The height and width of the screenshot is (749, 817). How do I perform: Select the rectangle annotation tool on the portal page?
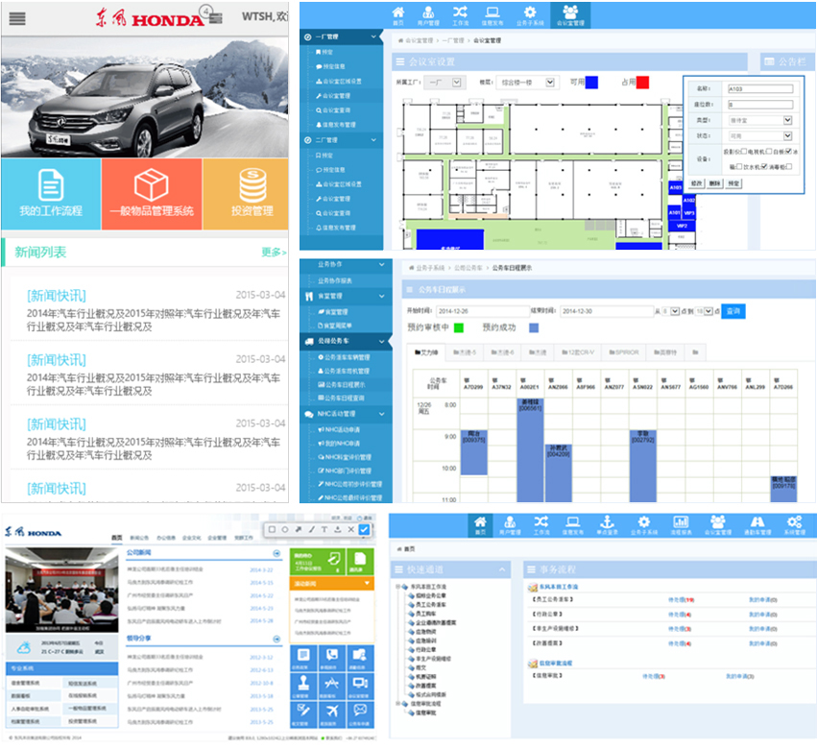pos(272,529)
